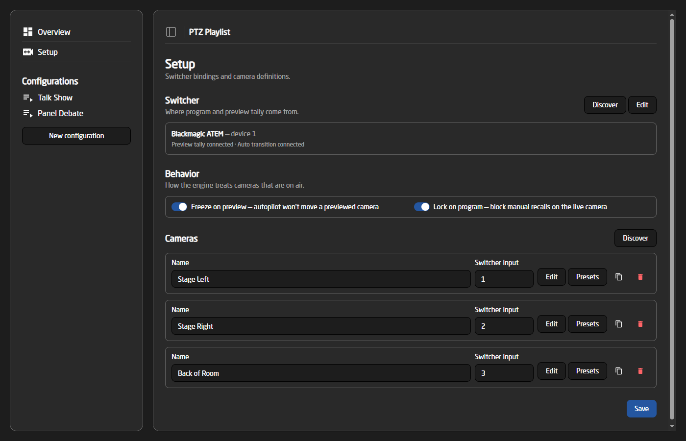Open the Overview page
Screen dimensions: 686x441
click(x=76, y=32)
